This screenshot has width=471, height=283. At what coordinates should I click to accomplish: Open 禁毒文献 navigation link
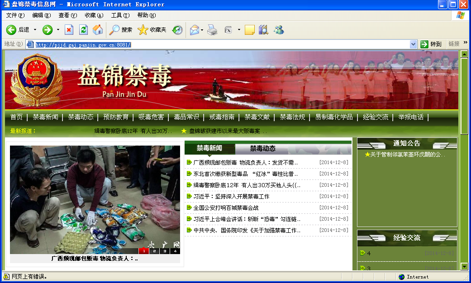click(x=257, y=117)
